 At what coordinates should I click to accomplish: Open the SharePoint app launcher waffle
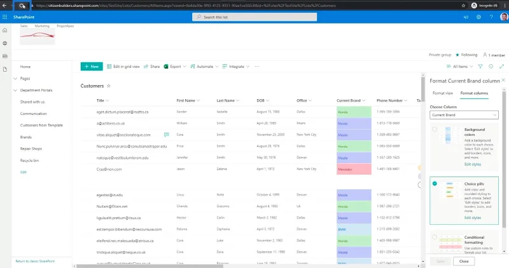pos(5,17)
